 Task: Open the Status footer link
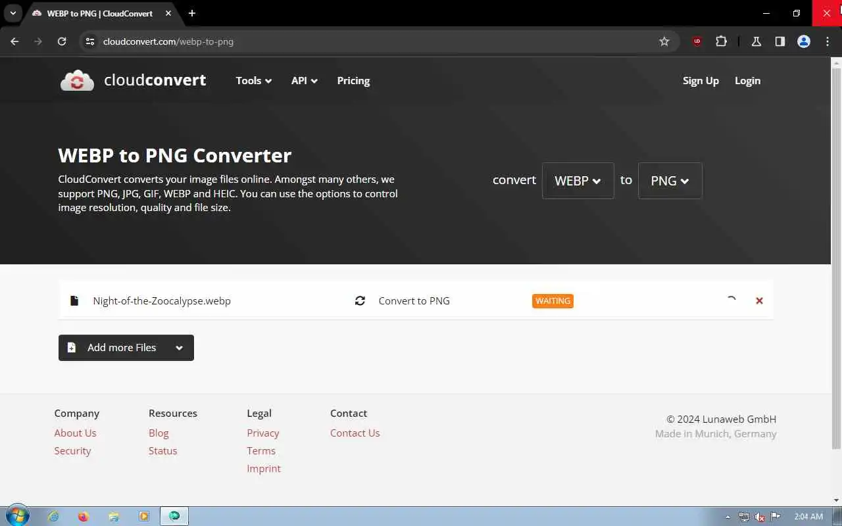(162, 450)
